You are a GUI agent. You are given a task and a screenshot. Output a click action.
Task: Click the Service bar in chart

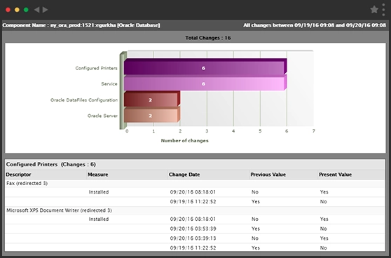point(205,83)
